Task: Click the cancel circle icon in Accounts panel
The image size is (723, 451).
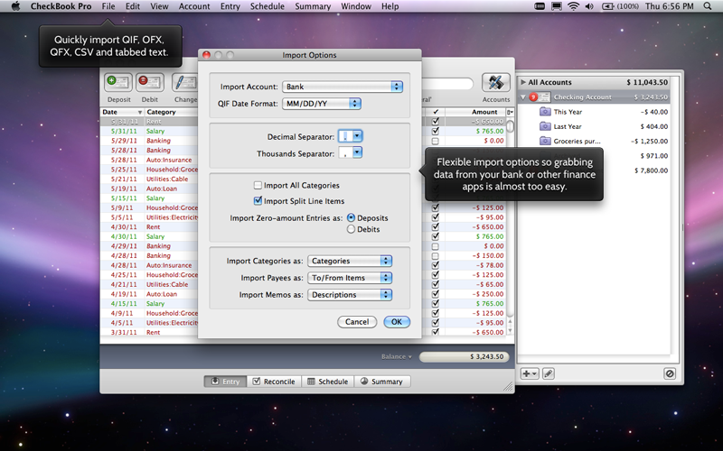Action: tap(670, 373)
